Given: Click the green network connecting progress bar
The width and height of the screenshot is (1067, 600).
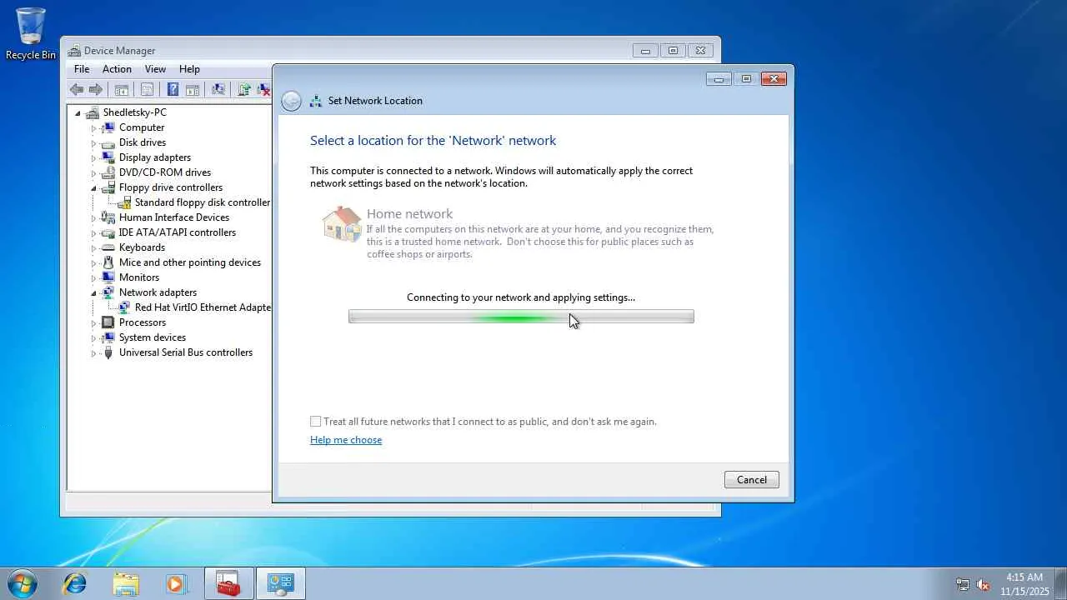Looking at the screenshot, I should (x=521, y=317).
